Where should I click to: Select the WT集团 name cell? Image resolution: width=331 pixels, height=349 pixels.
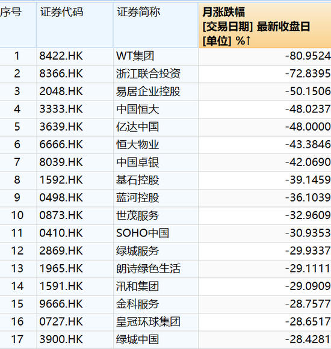156,57
